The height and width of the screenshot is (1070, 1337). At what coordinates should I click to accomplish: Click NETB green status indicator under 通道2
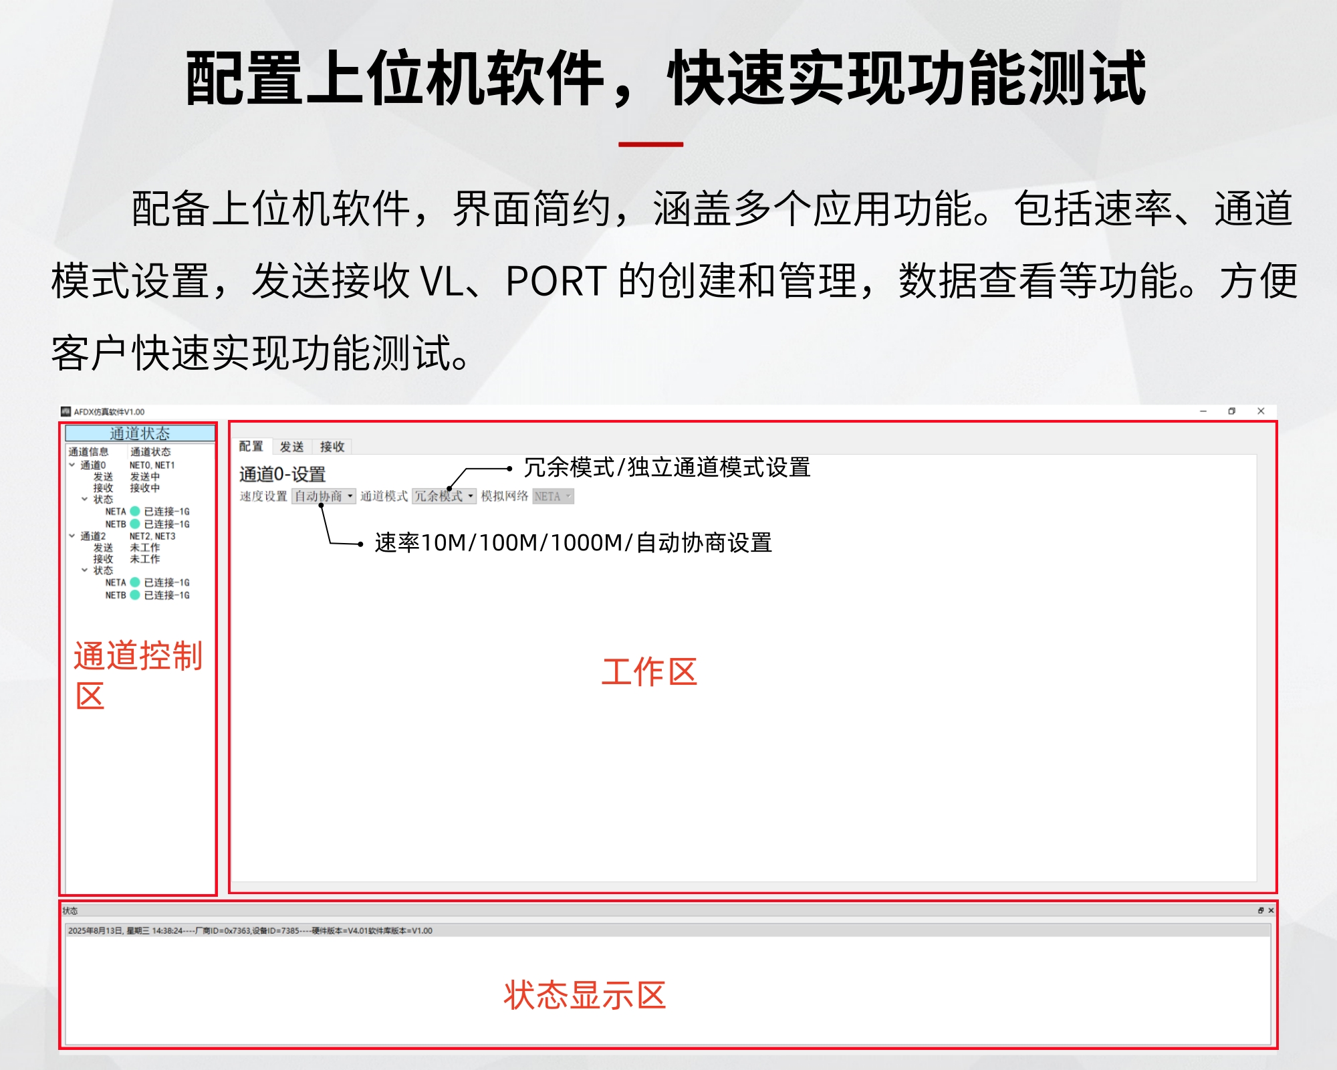[x=135, y=595]
